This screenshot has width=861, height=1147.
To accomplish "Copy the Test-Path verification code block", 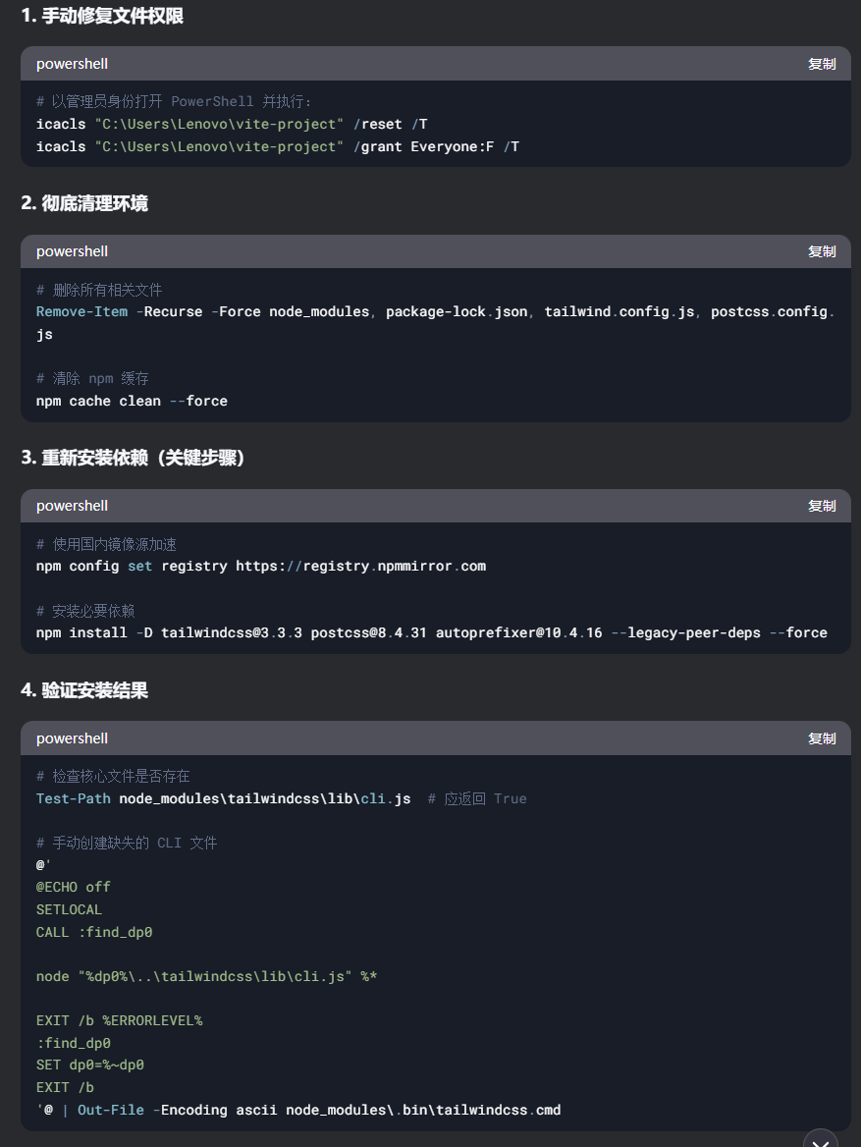I will tap(822, 738).
